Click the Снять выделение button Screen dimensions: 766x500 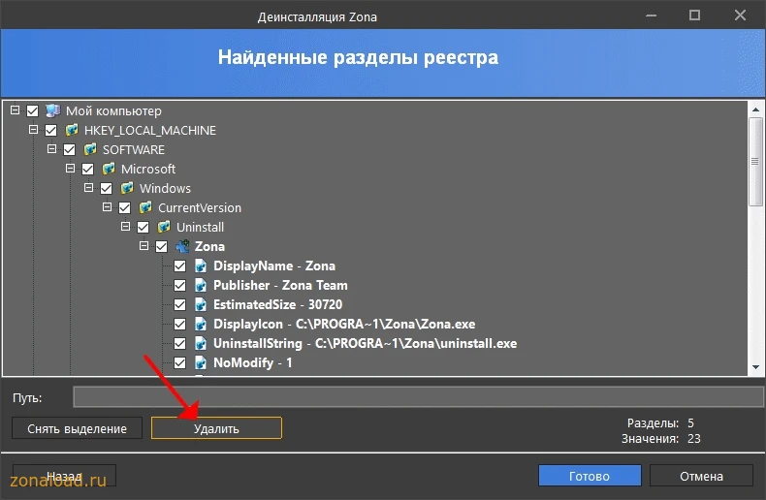tap(78, 428)
